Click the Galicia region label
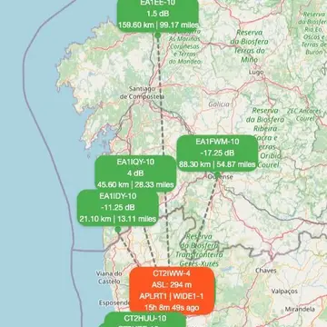 pos(219,104)
